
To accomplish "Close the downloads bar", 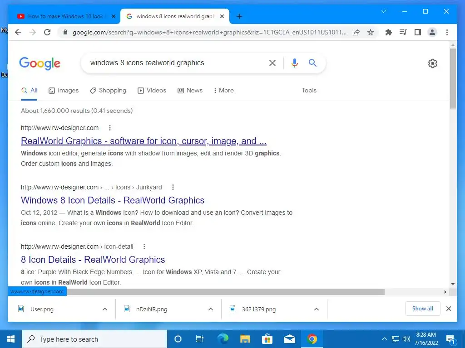I will pyautogui.click(x=448, y=309).
